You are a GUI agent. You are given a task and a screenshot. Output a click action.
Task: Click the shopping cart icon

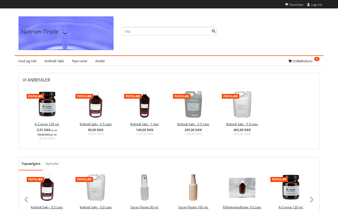[290, 61]
